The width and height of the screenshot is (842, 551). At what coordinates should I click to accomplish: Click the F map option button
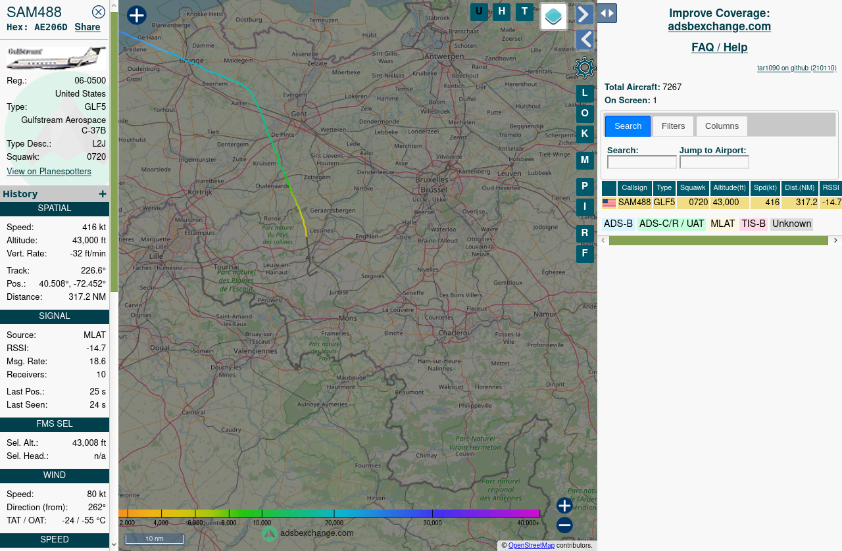coord(585,254)
